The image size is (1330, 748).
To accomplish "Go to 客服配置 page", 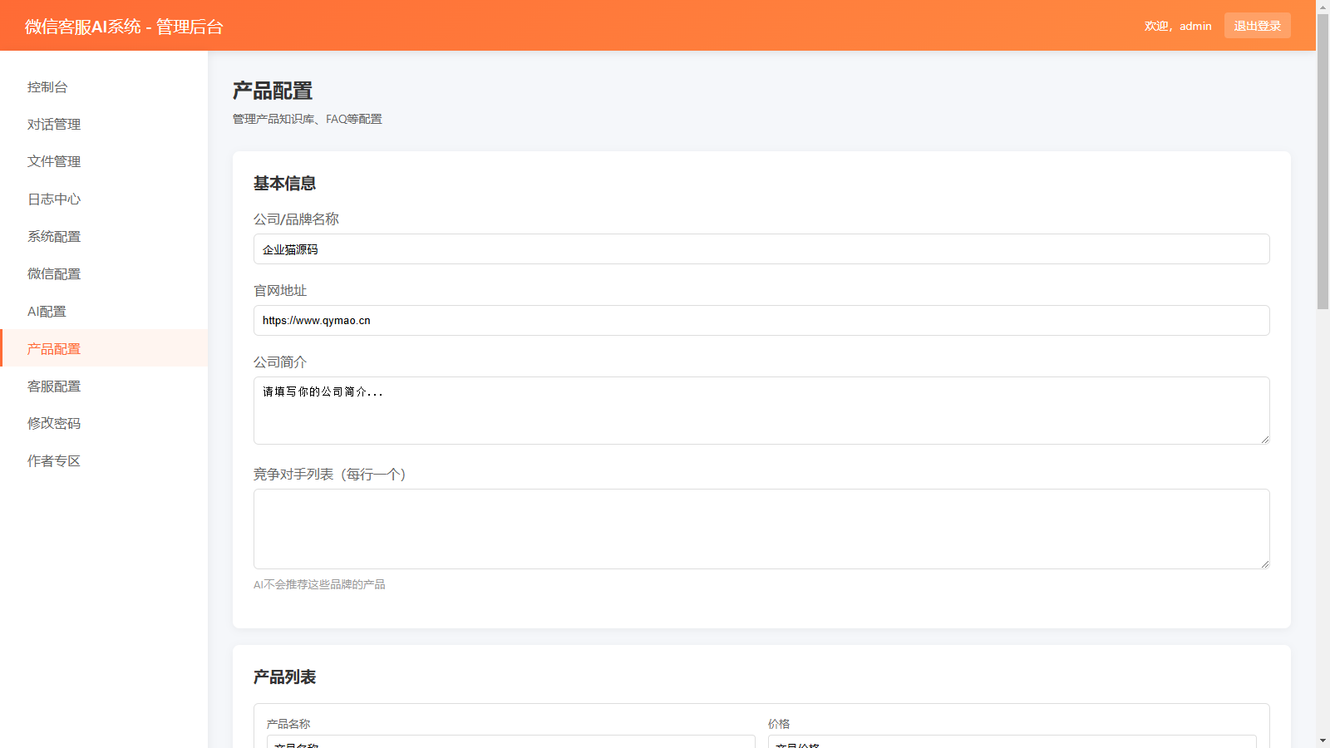I will pos(54,386).
